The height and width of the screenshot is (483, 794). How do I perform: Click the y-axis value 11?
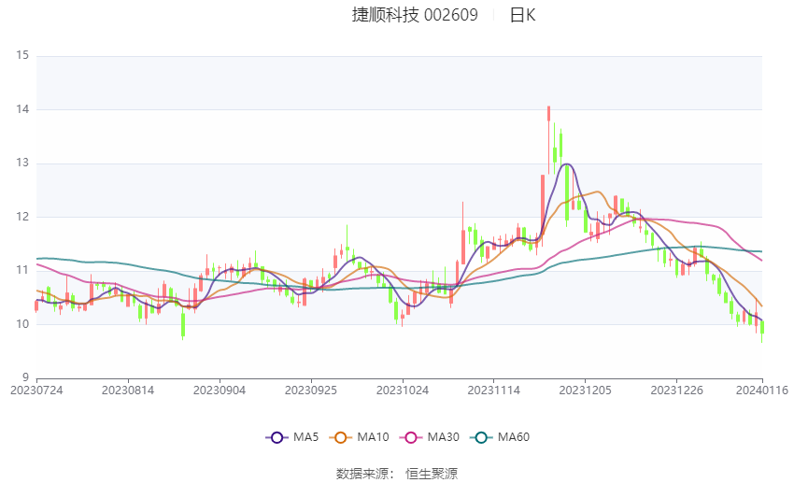pyautogui.click(x=22, y=270)
